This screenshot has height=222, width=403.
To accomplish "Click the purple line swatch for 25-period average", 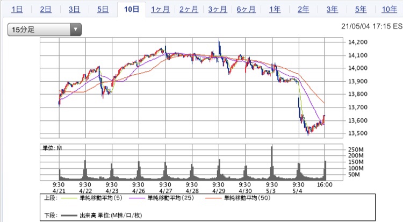I will (136, 198).
